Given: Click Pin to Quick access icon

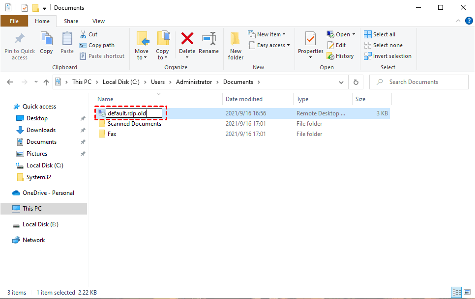Looking at the screenshot, I should pos(20,39).
